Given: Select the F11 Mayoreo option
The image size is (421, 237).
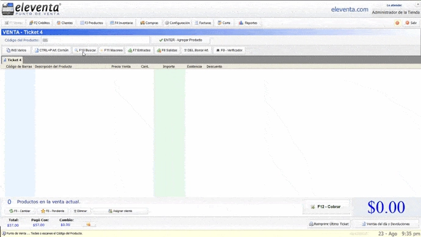Looking at the screenshot, I should [x=111, y=50].
